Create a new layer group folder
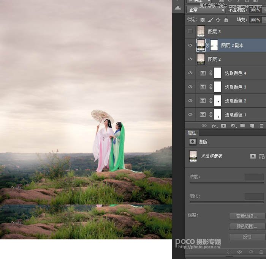 pyautogui.click(x=242, y=126)
